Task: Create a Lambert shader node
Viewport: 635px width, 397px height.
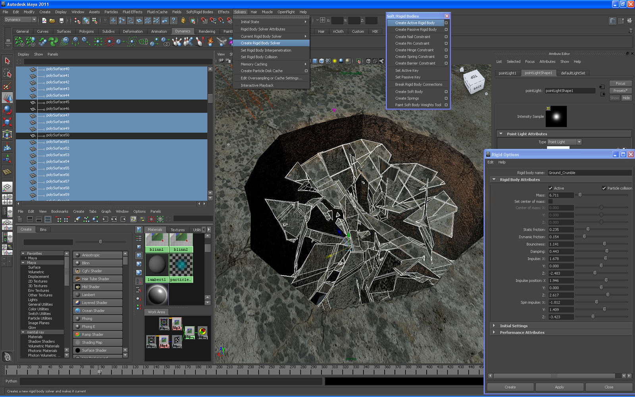Action: click(98, 295)
